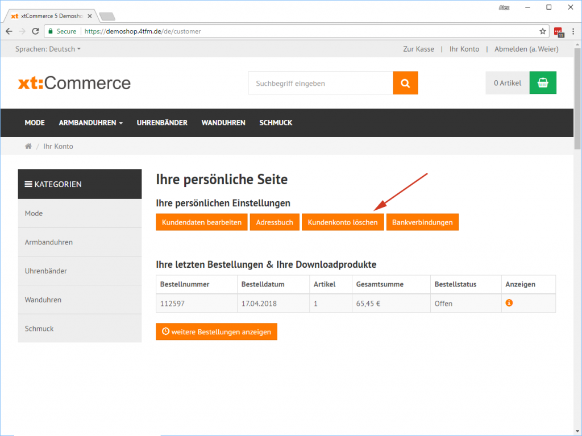Screen dimensions: 582x436
Task: Focus the Suchbegriff eingeben search field
Action: point(320,83)
